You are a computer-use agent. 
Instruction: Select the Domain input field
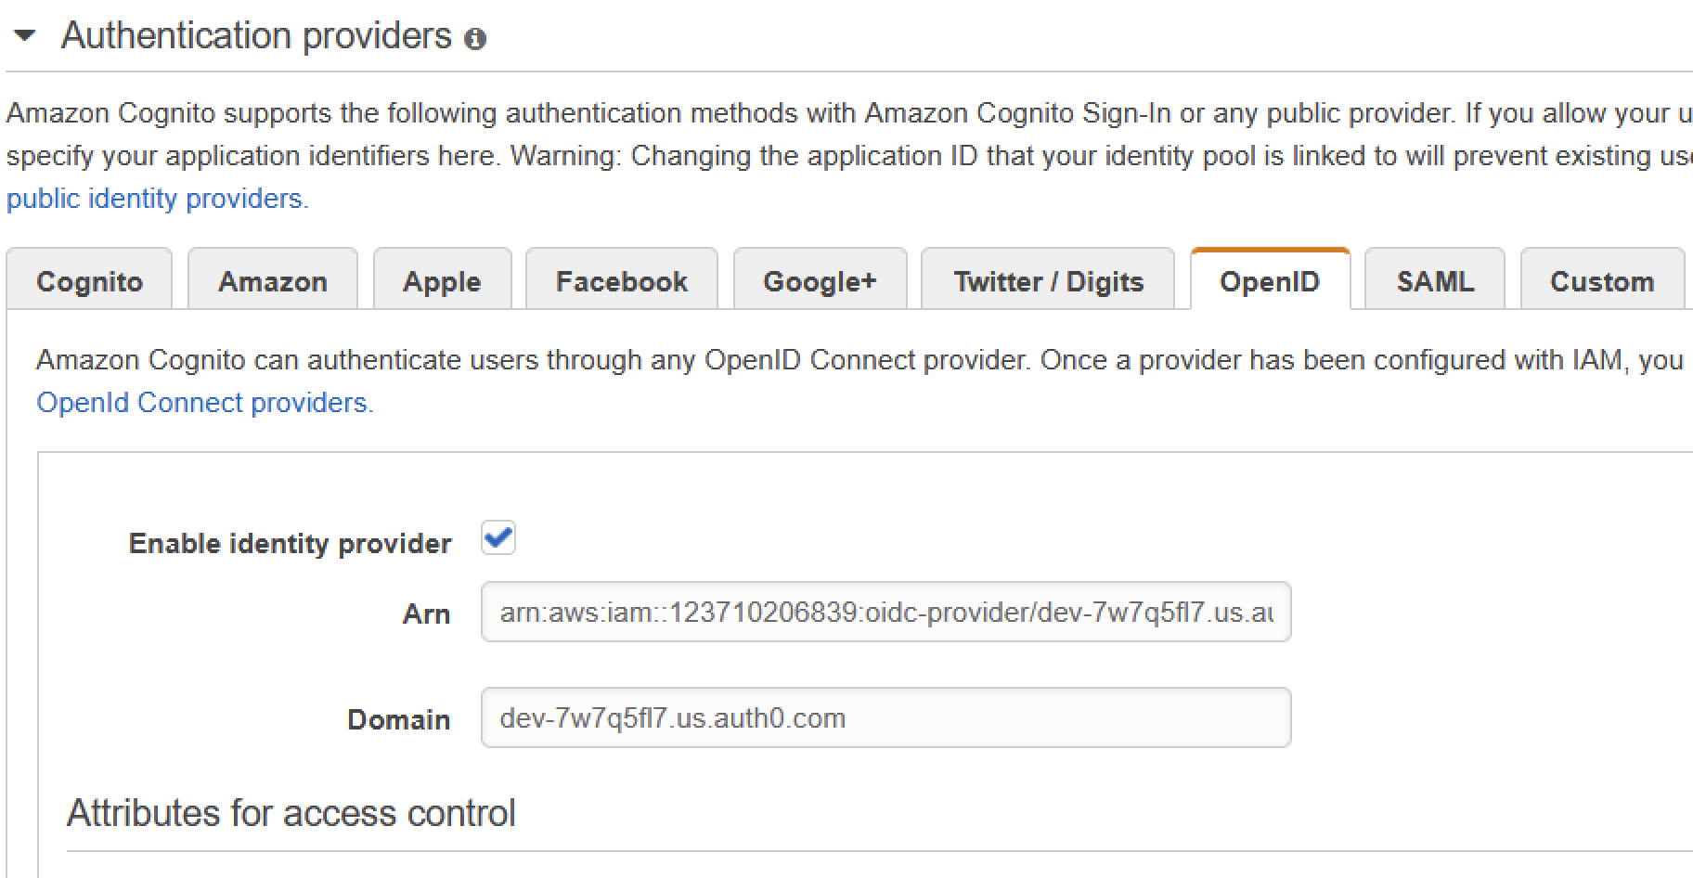tap(885, 717)
